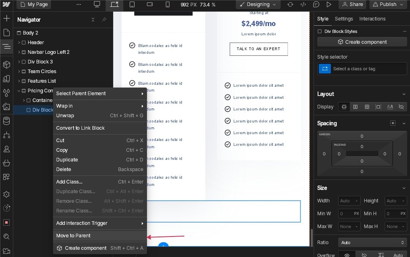Open the Designing mode dropdown

[x=258, y=4]
